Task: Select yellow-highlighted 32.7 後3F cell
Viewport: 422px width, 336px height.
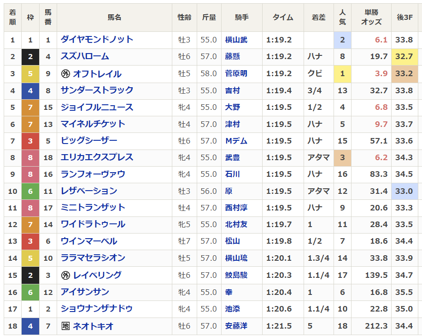Action: pos(404,57)
